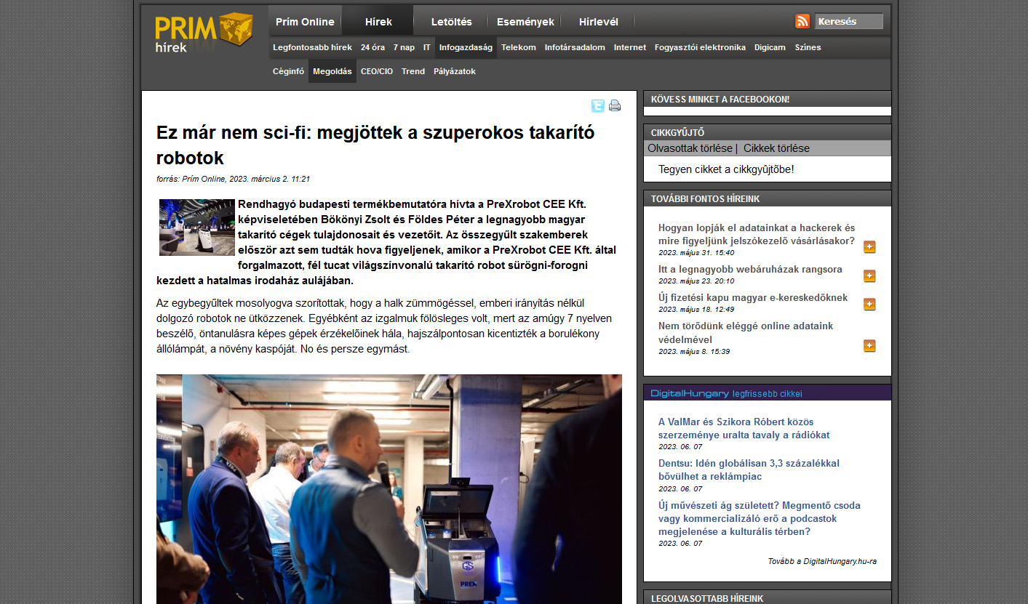Select the IT category
The height and width of the screenshot is (604, 1028).
(427, 47)
